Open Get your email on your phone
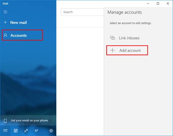This screenshot has height=136, width=173. coord(30,121)
